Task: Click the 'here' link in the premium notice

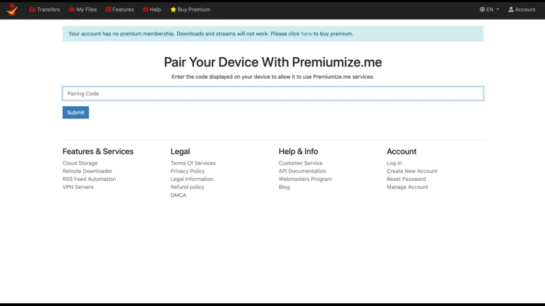Action: click(307, 33)
